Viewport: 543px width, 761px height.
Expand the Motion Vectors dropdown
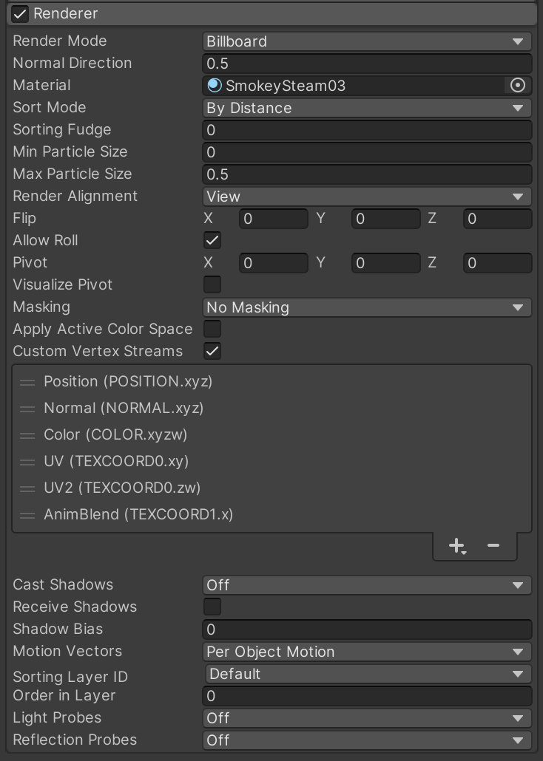point(367,652)
